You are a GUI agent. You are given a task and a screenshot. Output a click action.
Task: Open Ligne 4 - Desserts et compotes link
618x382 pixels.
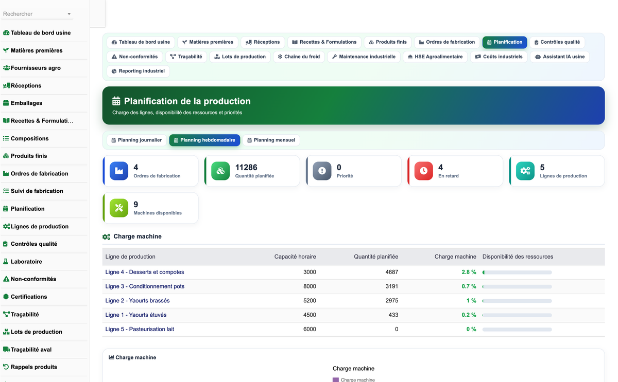point(145,272)
